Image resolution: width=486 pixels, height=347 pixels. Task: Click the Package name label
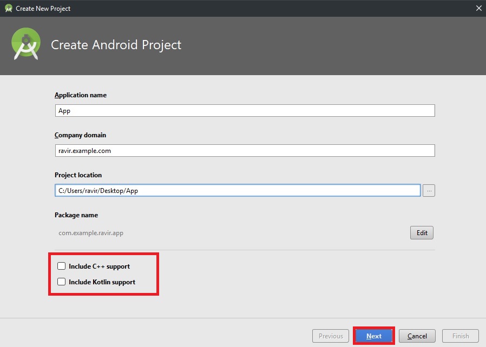pos(76,215)
